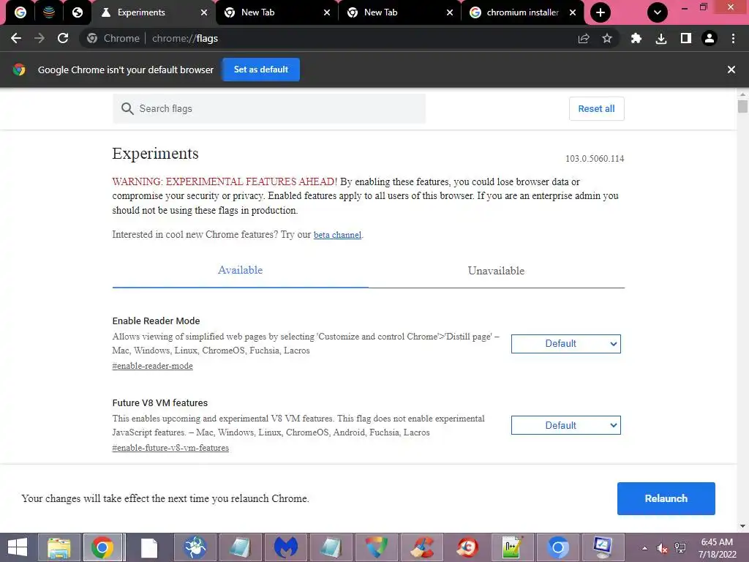The width and height of the screenshot is (749, 562).
Task: Switch to the pinned AT&T globe tab
Action: click(x=49, y=12)
